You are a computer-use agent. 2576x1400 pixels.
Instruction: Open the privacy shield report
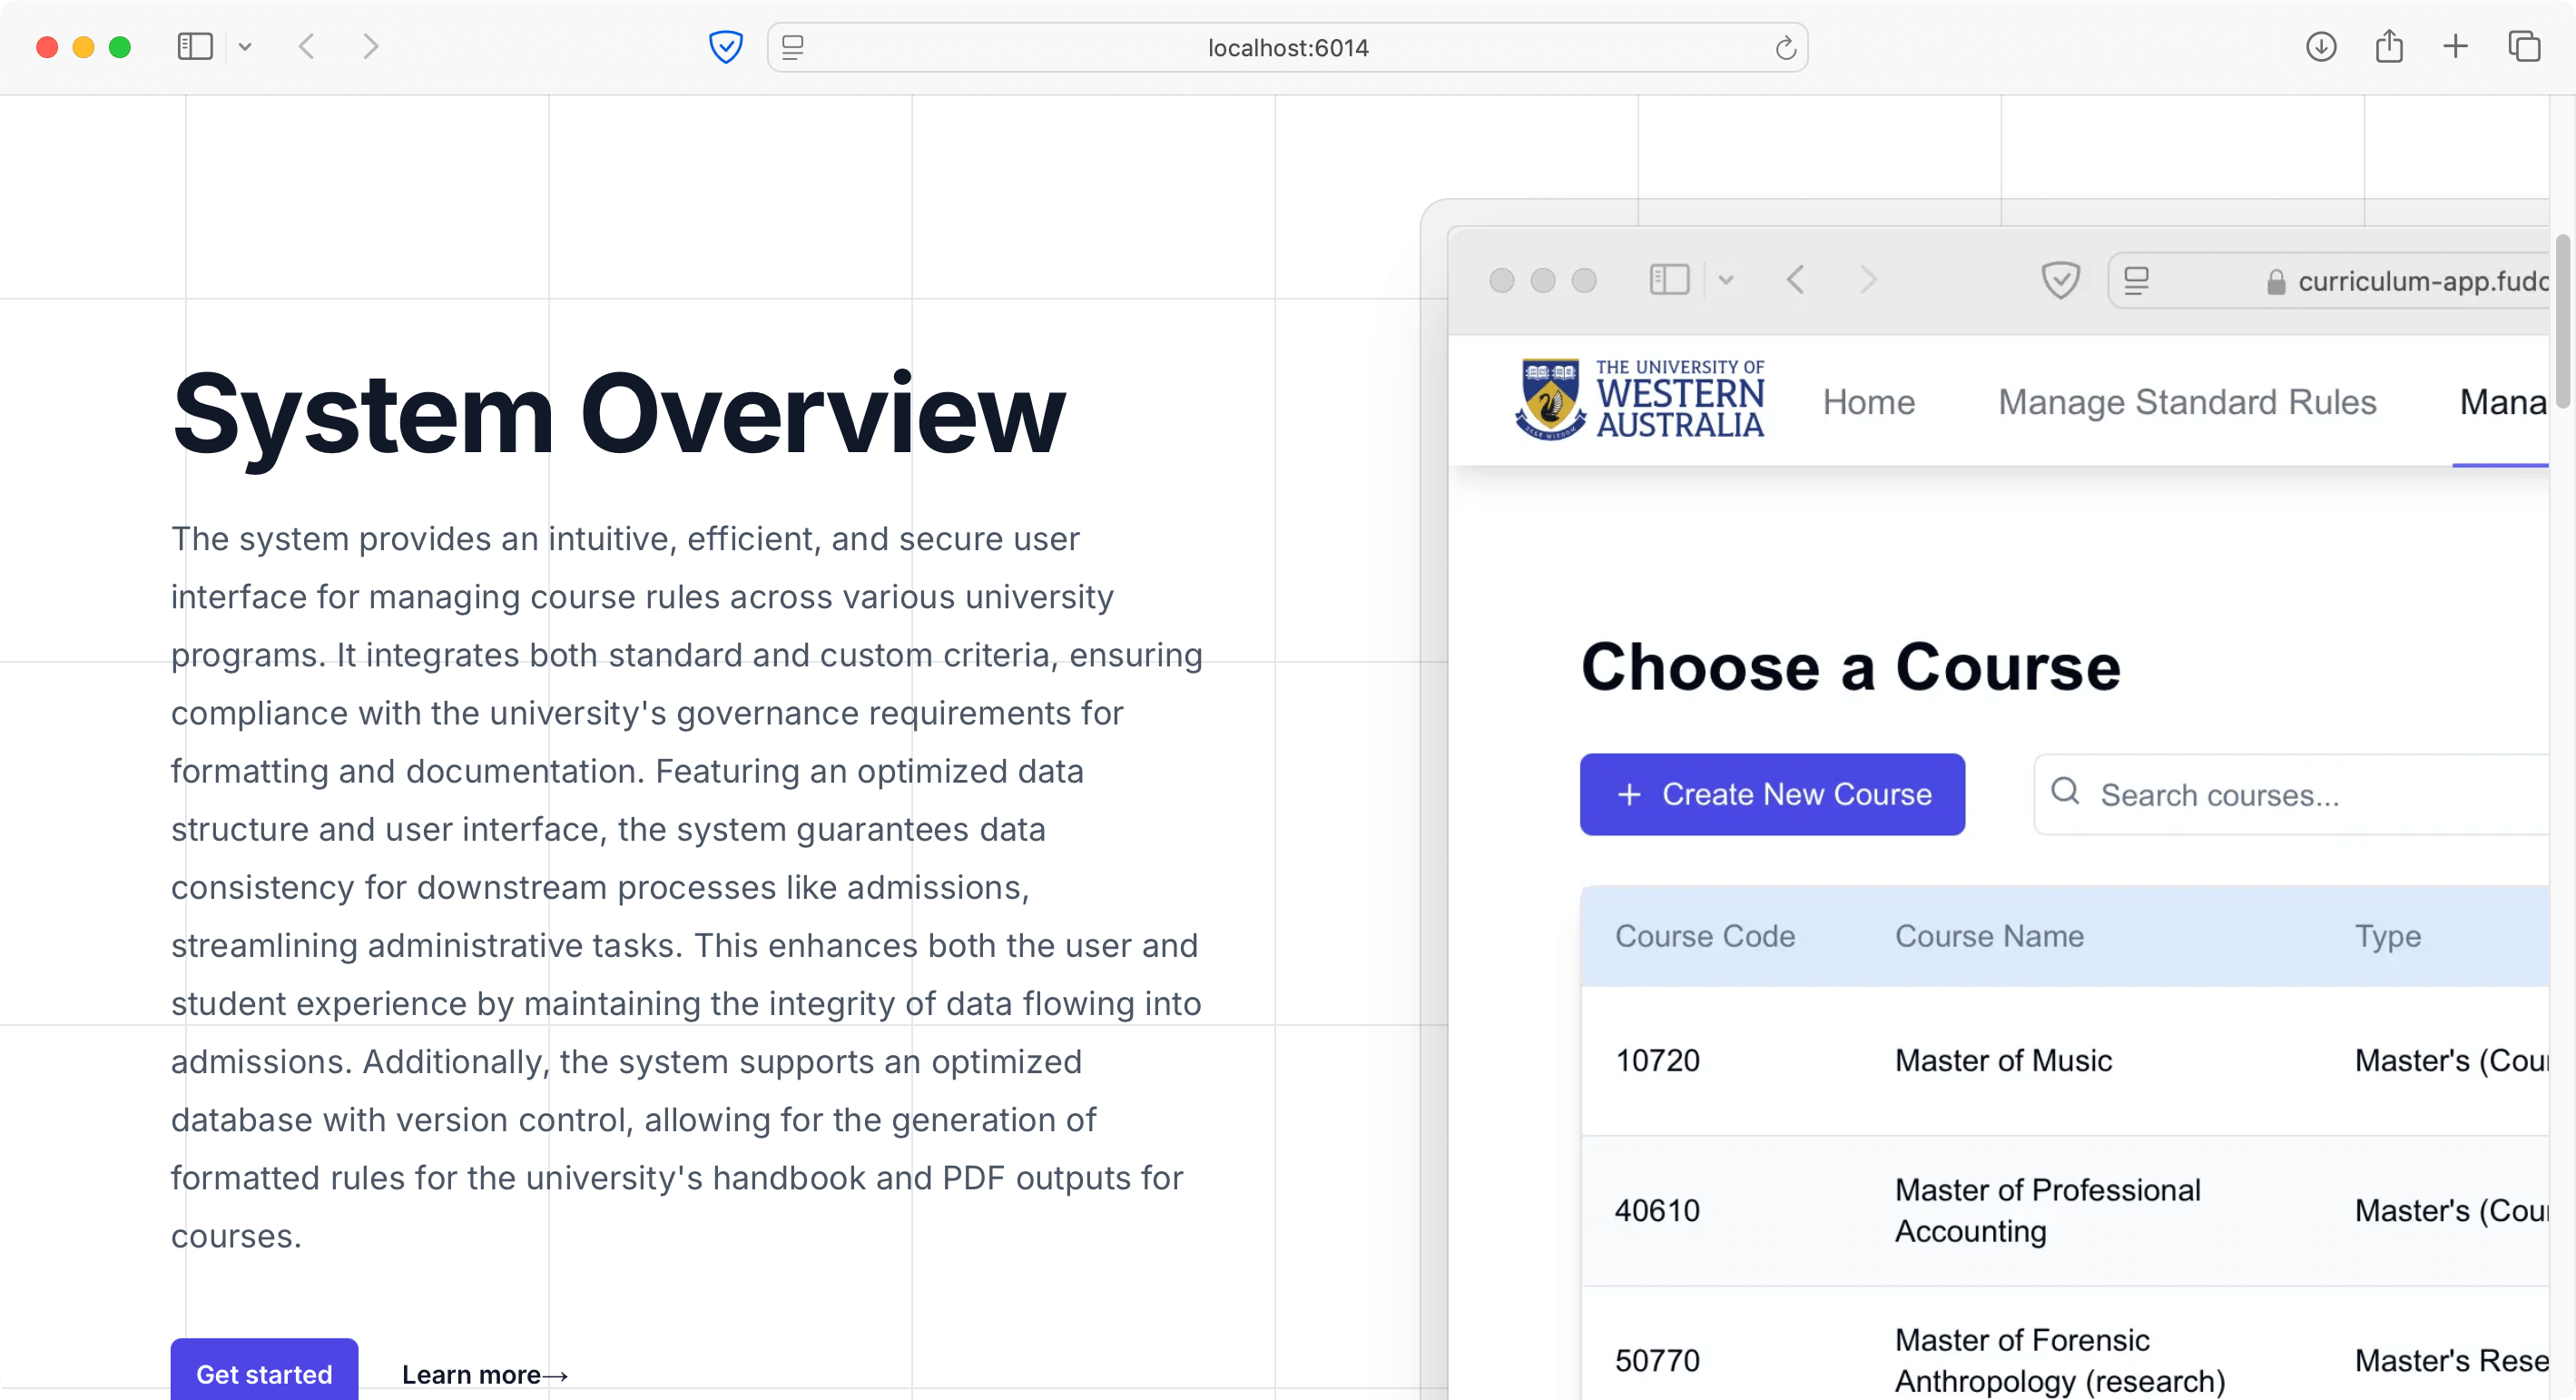point(726,47)
